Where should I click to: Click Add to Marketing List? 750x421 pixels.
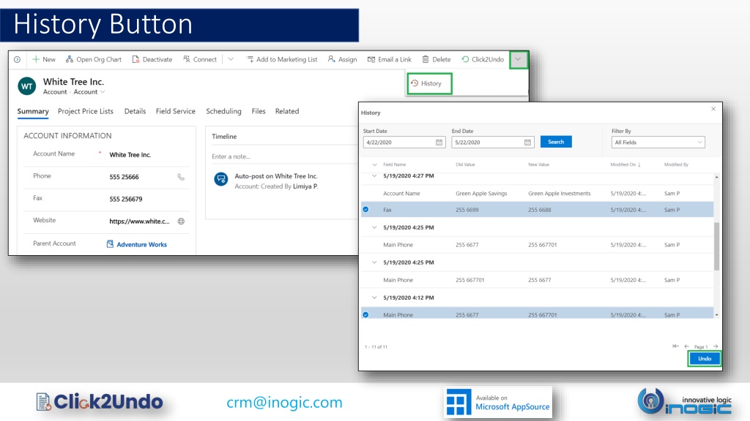coord(282,60)
